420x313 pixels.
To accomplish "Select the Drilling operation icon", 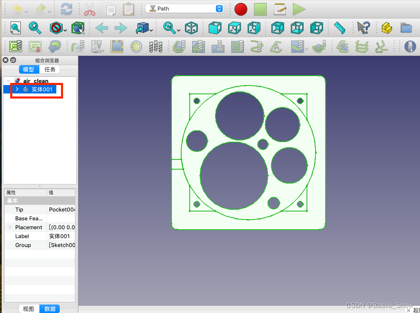I will click(155, 46).
